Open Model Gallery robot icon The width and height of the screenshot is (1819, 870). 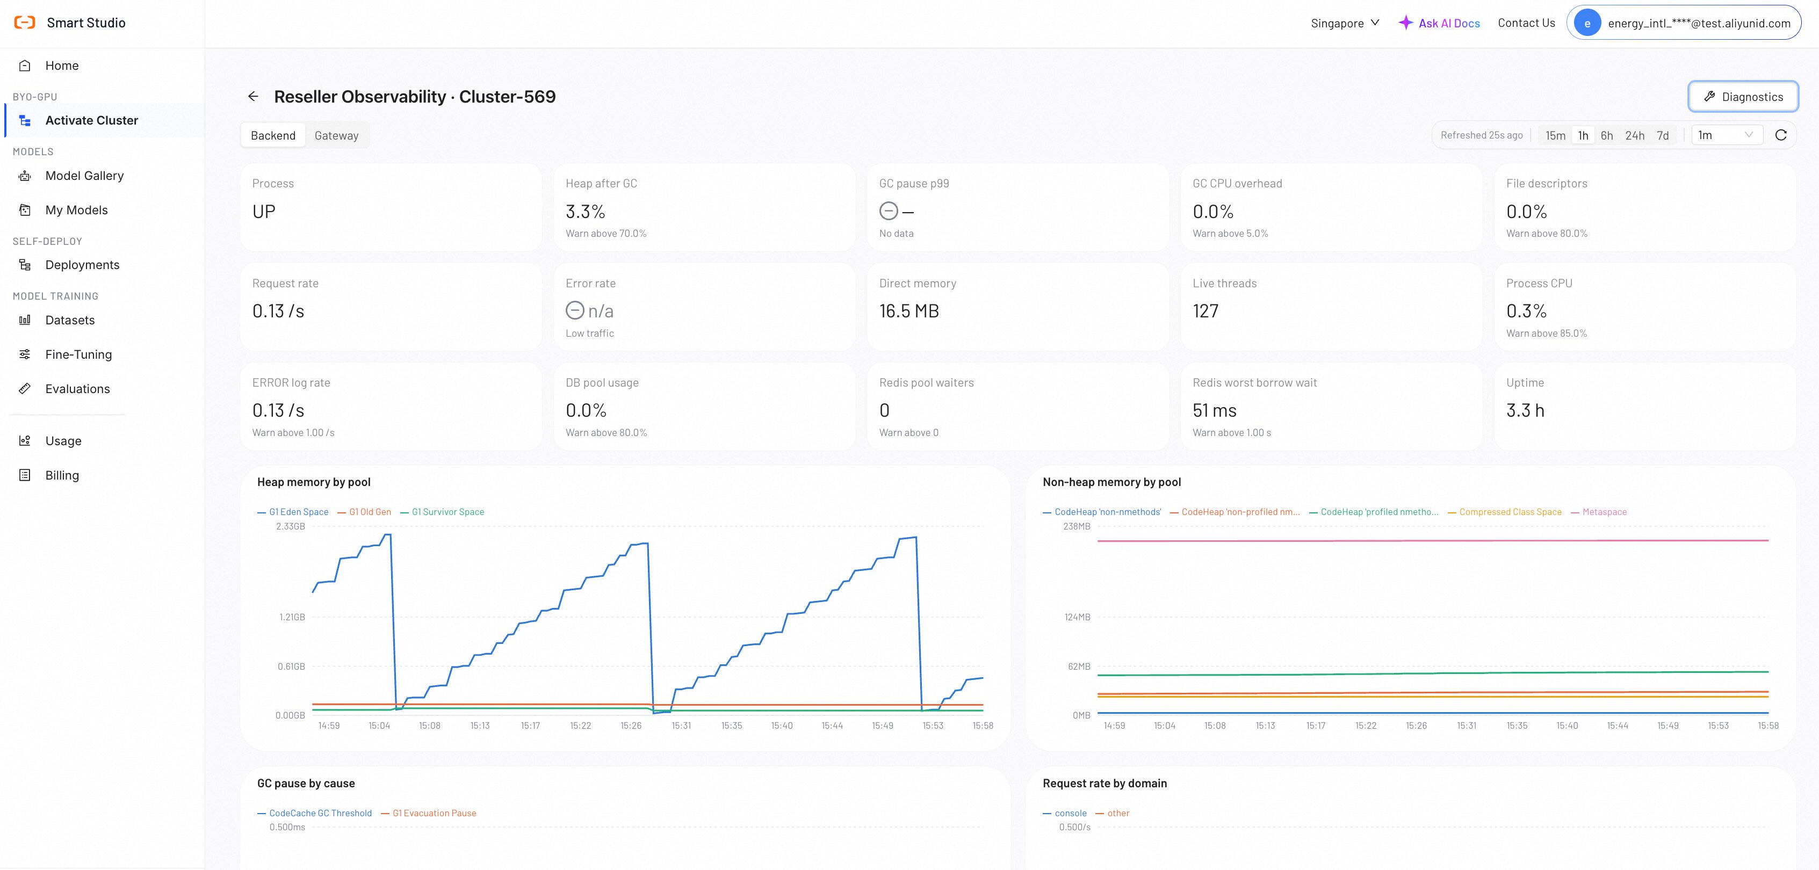point(25,176)
